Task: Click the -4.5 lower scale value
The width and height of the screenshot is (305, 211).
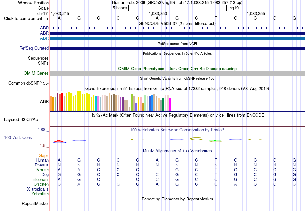Action: (x=42, y=145)
